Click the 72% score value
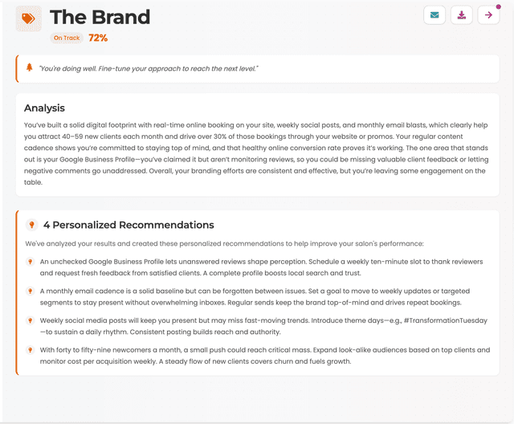Image resolution: width=514 pixels, height=424 pixels. pos(98,38)
